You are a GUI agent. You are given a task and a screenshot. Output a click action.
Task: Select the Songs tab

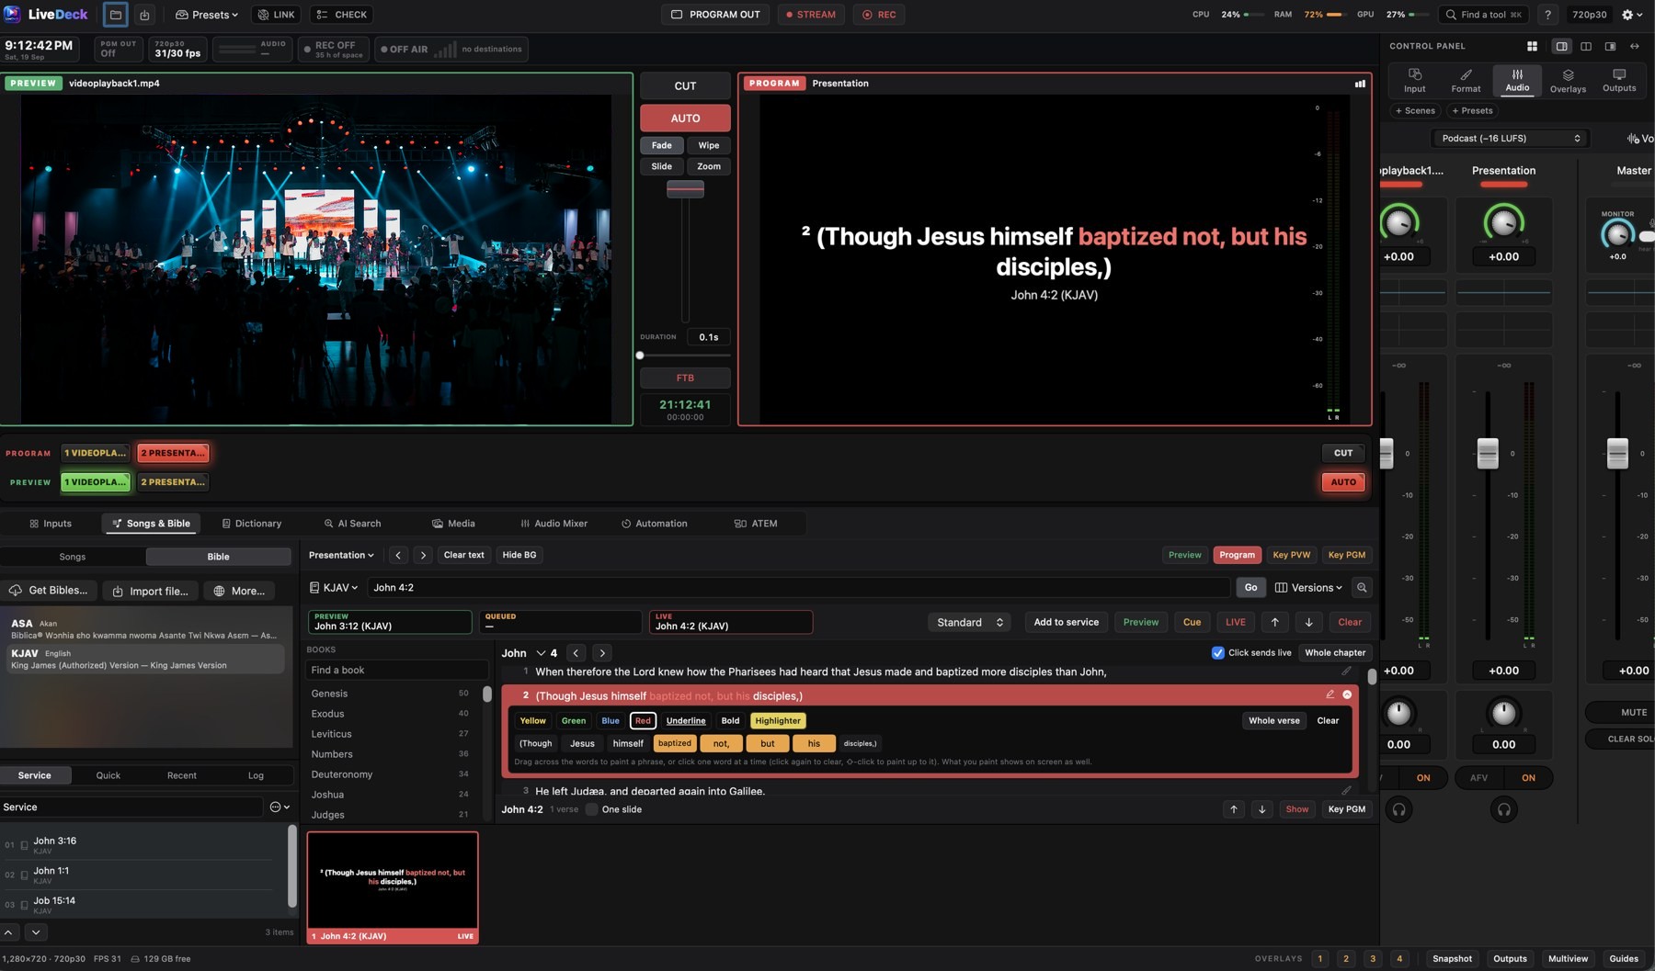tap(73, 557)
